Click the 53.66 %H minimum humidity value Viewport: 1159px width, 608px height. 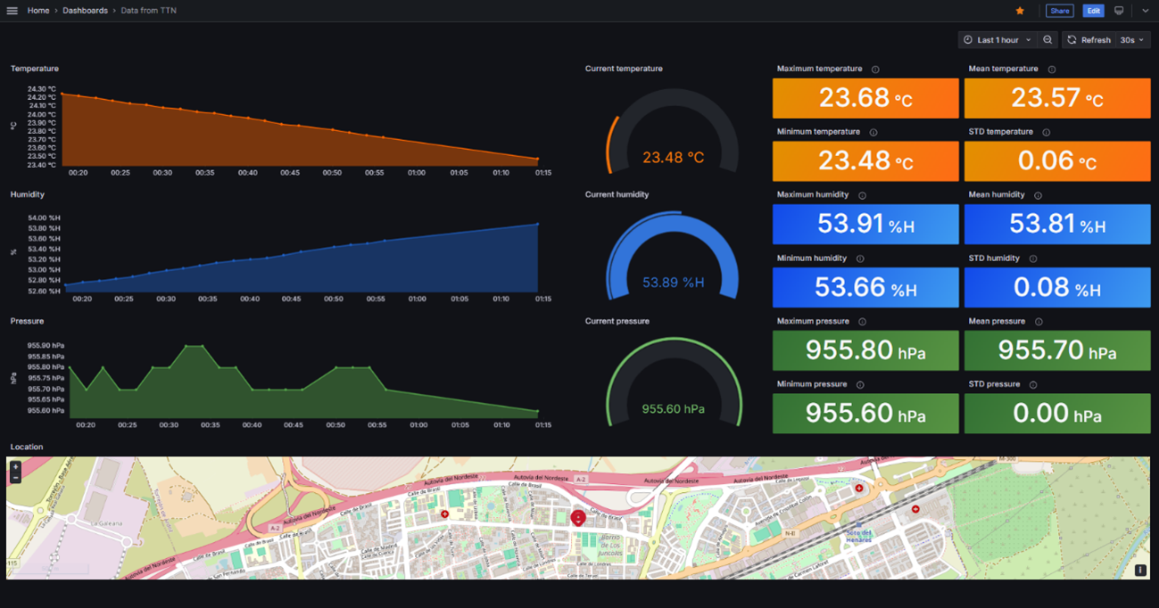(x=865, y=287)
